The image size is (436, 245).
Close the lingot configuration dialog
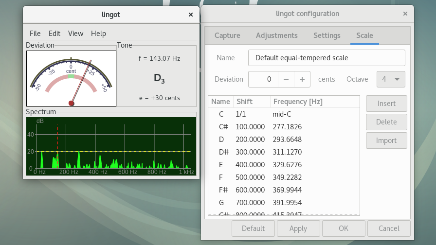click(x=405, y=14)
